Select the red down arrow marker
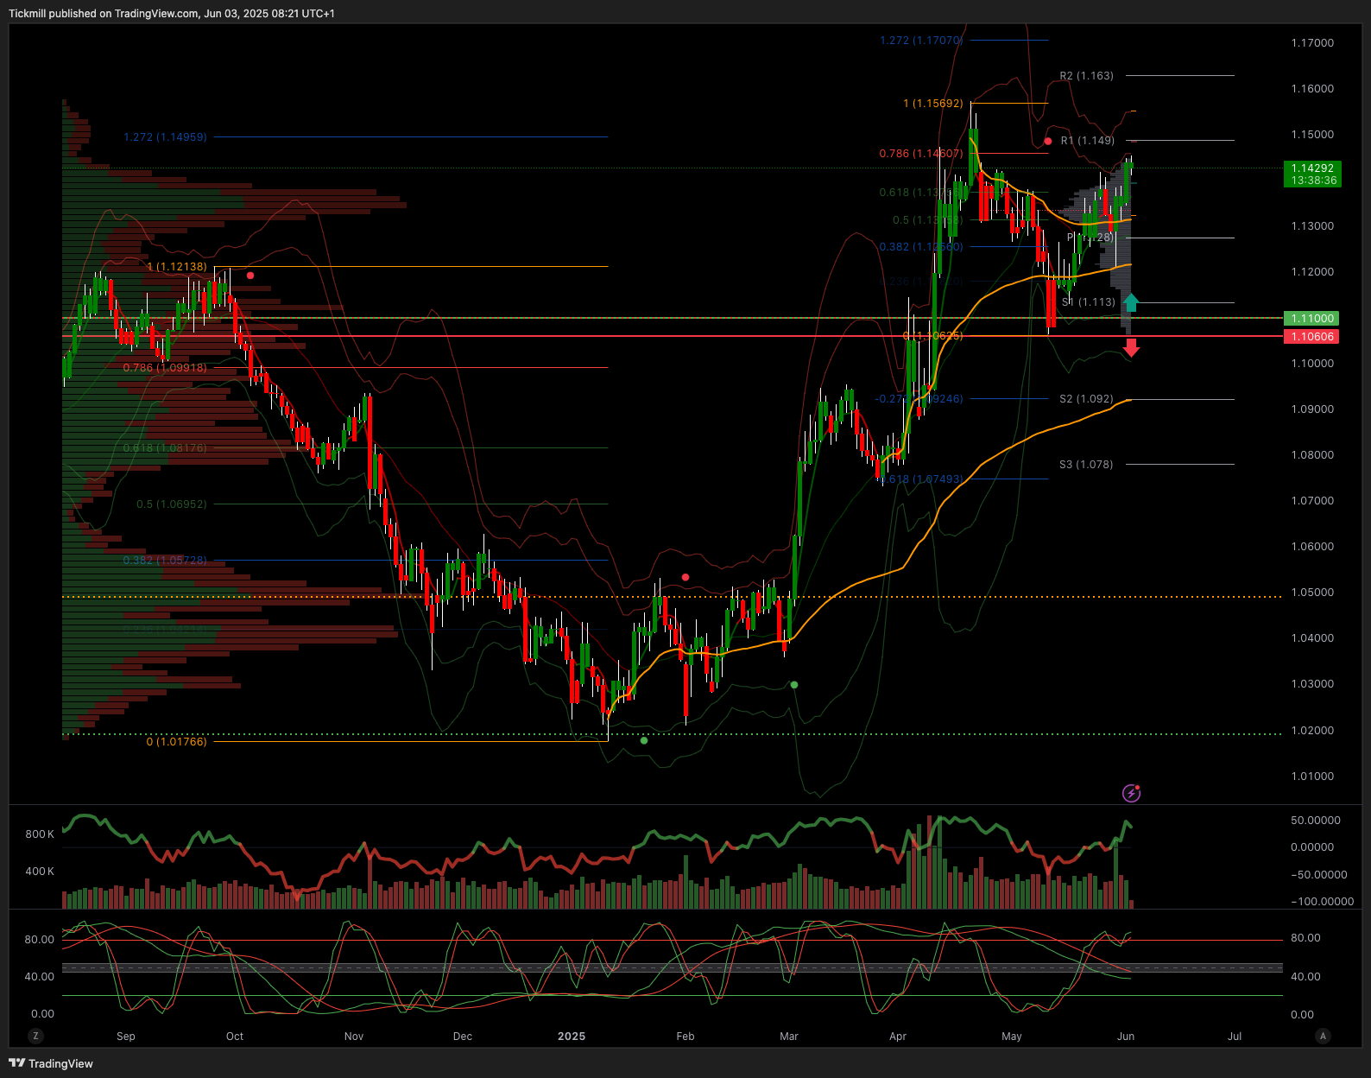The width and height of the screenshot is (1371, 1078). pyautogui.click(x=1131, y=348)
